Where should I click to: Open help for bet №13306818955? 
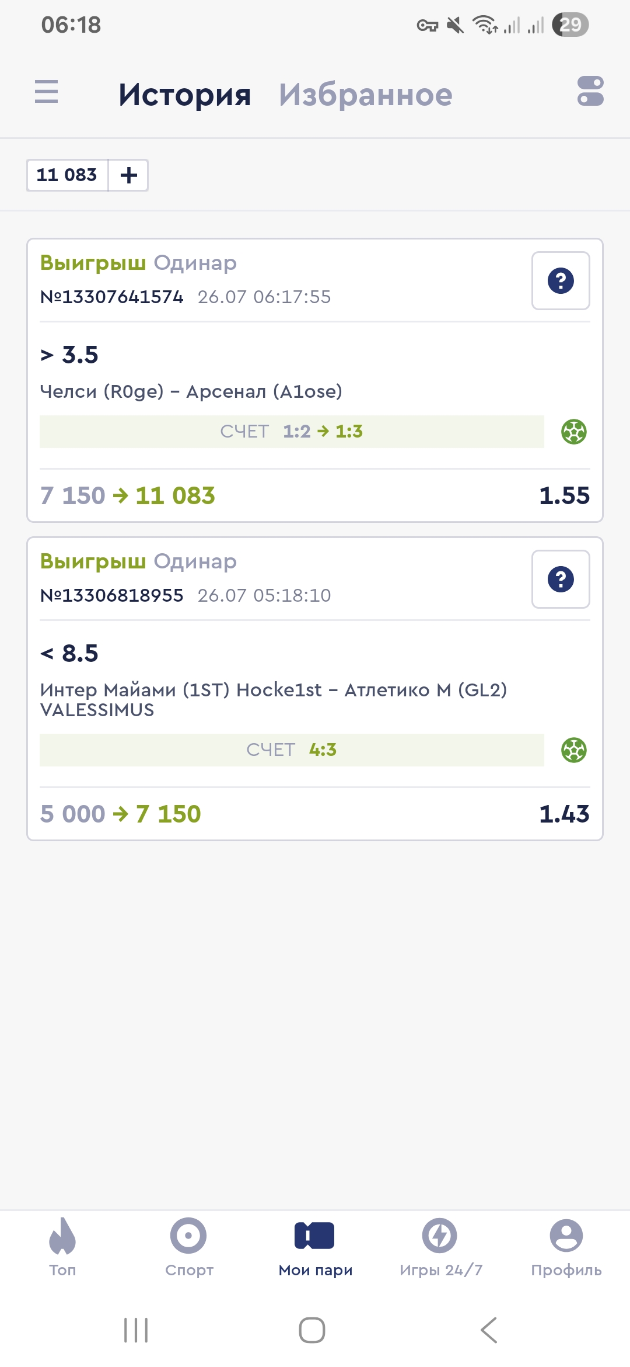coord(561,580)
